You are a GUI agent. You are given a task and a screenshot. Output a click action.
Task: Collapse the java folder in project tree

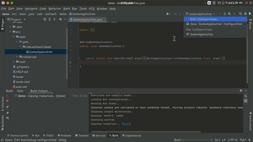(x=17, y=42)
